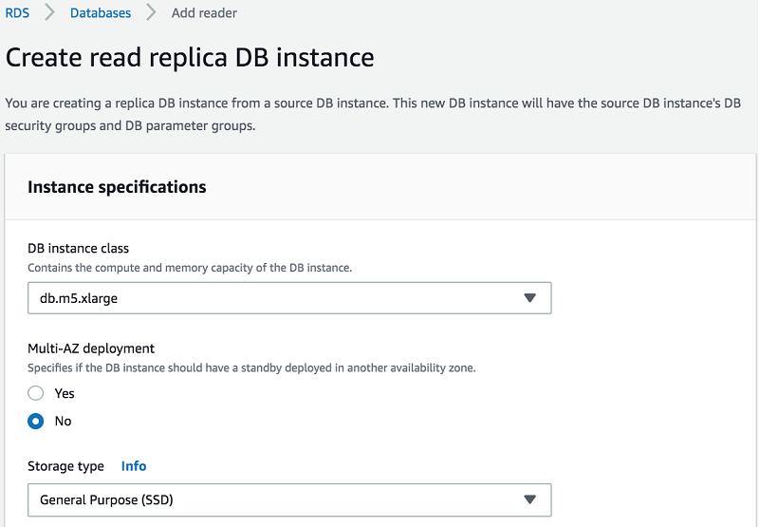759x527 pixels.
Task: Click the No label under Multi-AZ deployment
Action: [x=63, y=421]
